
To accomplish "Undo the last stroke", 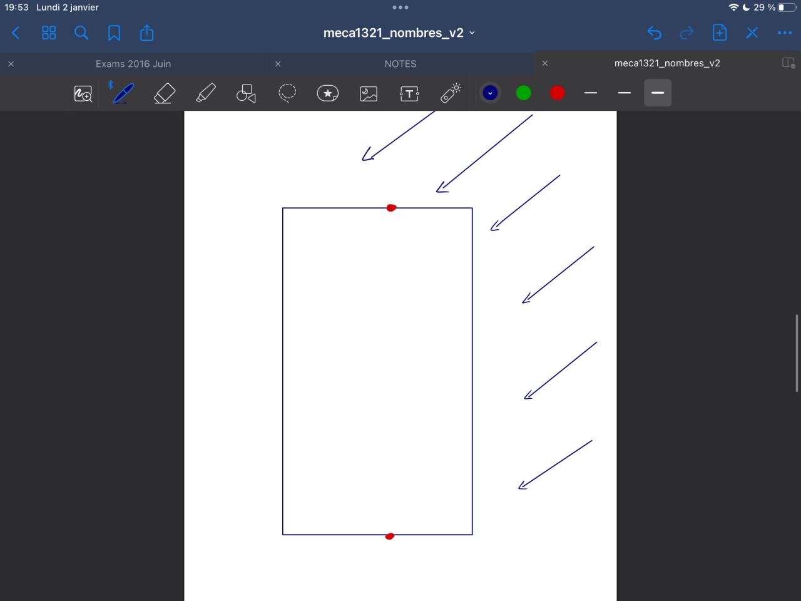I will [x=654, y=33].
